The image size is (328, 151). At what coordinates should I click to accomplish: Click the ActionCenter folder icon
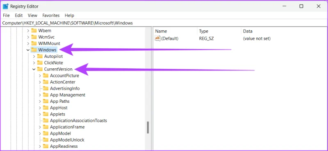46,82
